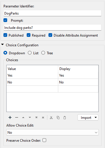Open the Allow Choice Edit dropdown

pos(52,132)
